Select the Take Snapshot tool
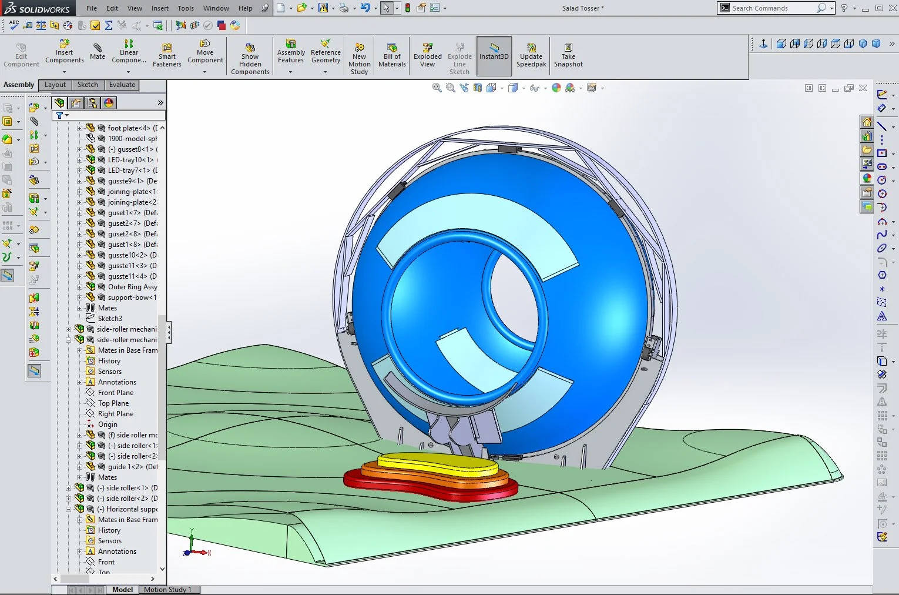Image resolution: width=899 pixels, height=595 pixels. pyautogui.click(x=568, y=55)
